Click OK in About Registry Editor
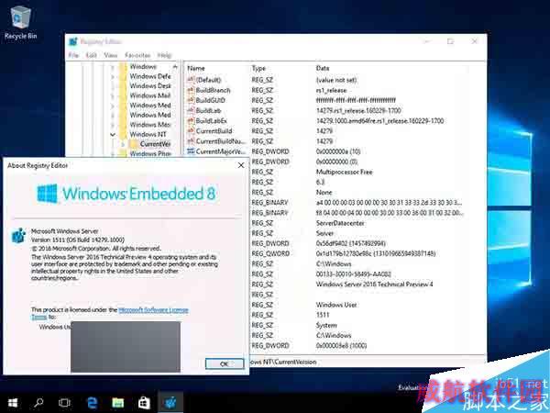 coord(225,363)
